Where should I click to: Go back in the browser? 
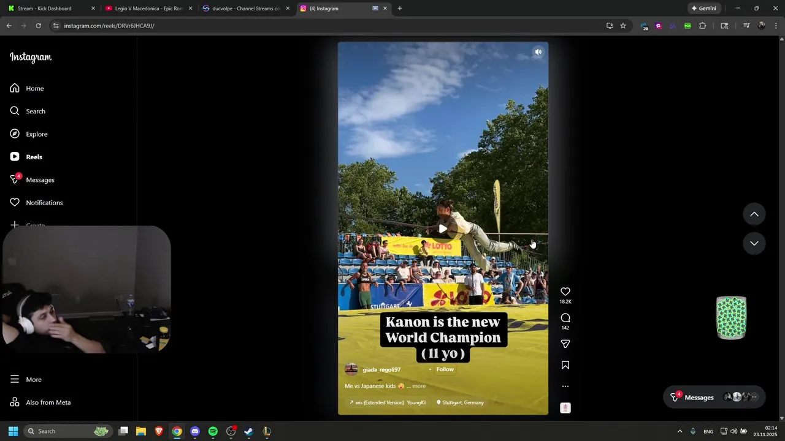tap(9, 26)
